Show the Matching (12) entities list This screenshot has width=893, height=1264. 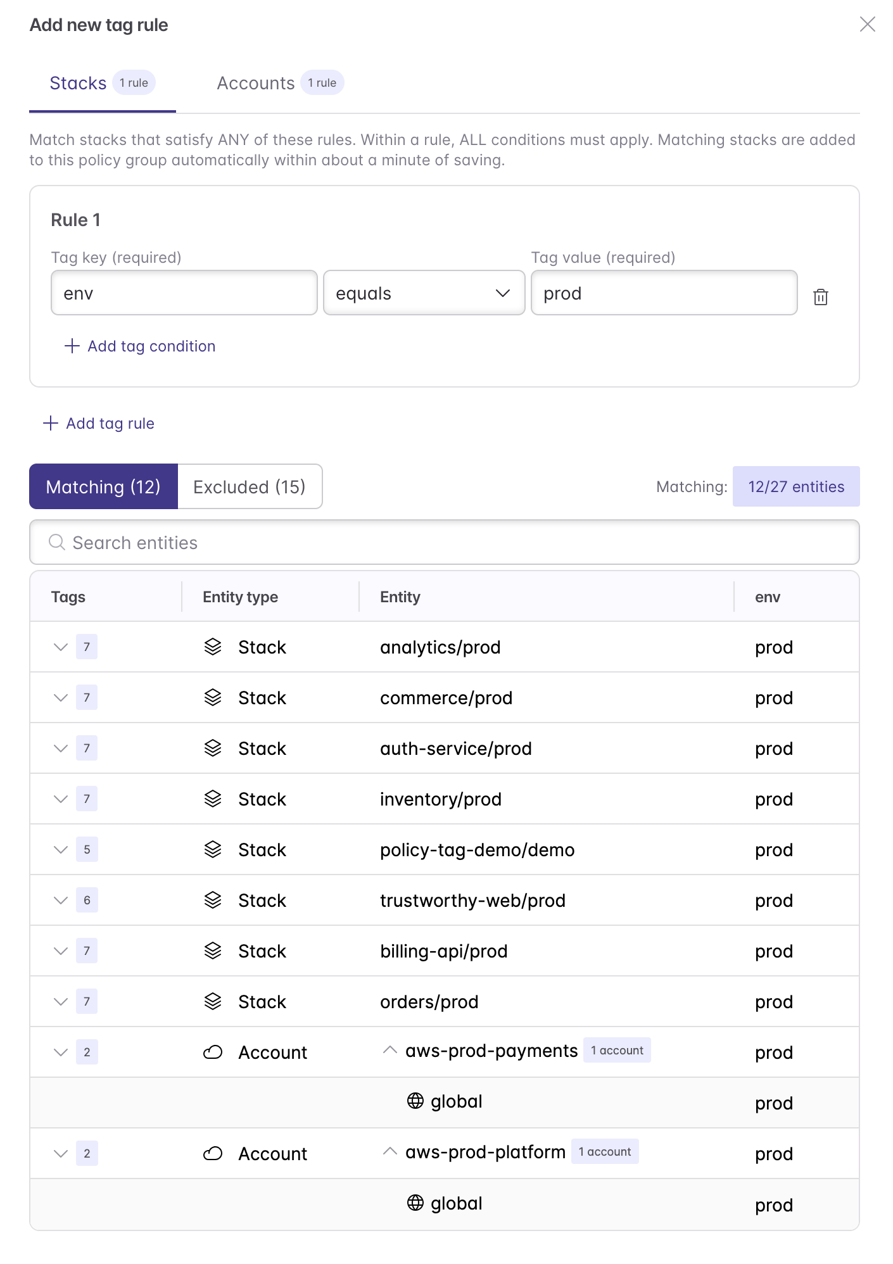[103, 486]
